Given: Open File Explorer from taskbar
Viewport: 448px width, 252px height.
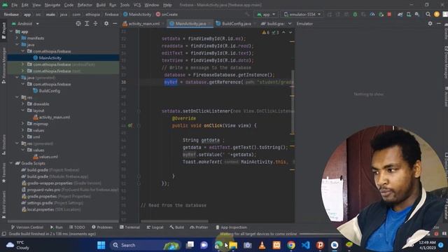Looking at the screenshot, I should 233,245.
